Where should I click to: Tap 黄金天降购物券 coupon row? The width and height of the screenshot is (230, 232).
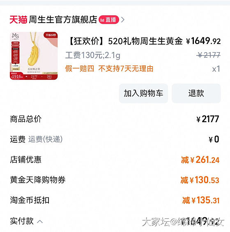(115, 180)
